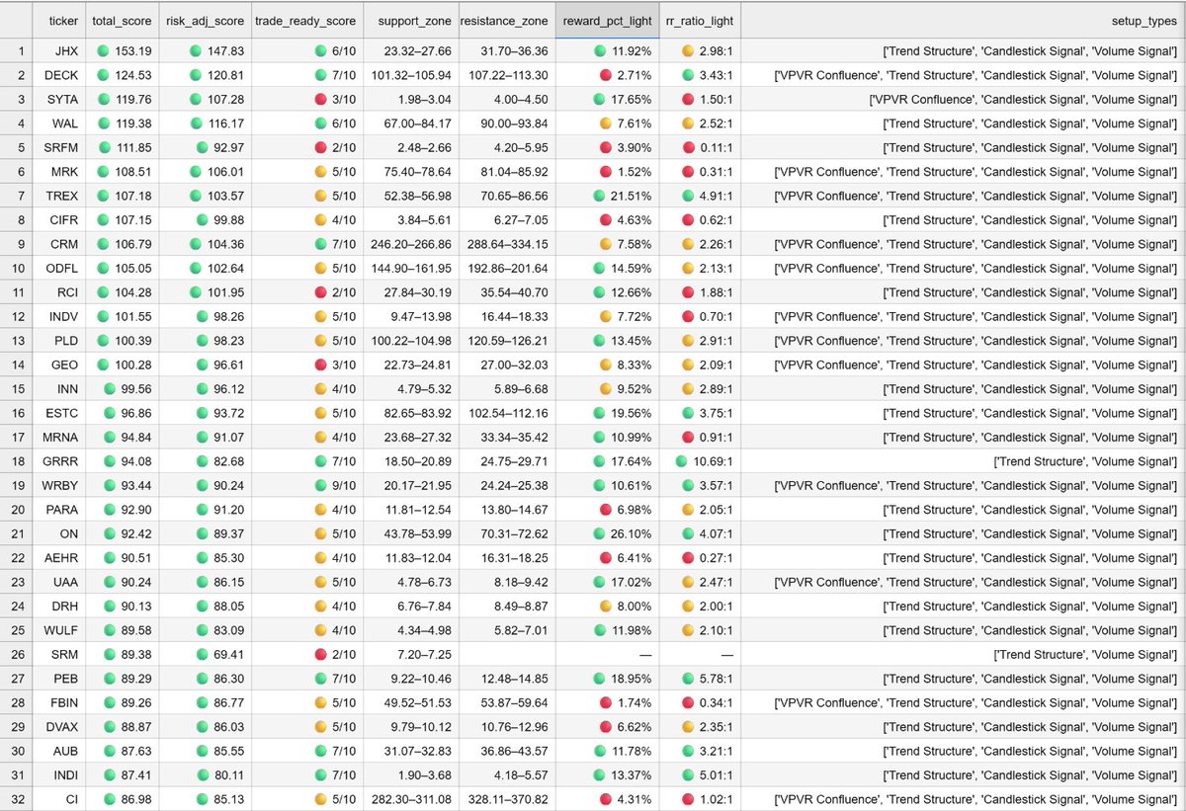Click the orange dot next to 2.98:1
This screenshot has height=811, width=1186.
click(x=687, y=51)
